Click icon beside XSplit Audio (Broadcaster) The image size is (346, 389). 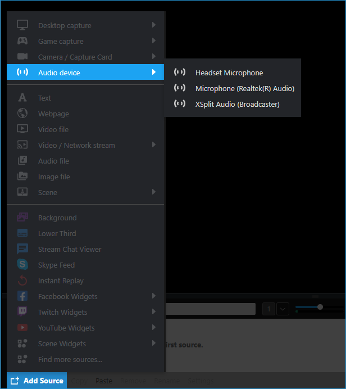180,103
